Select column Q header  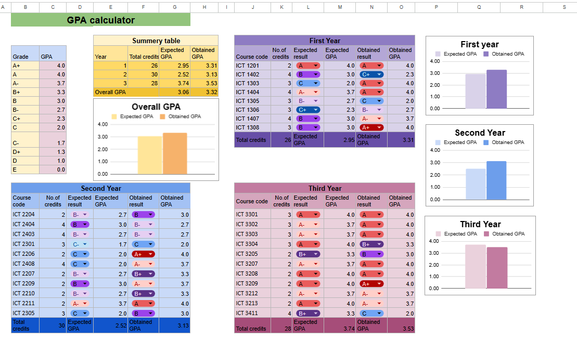coord(479,7)
